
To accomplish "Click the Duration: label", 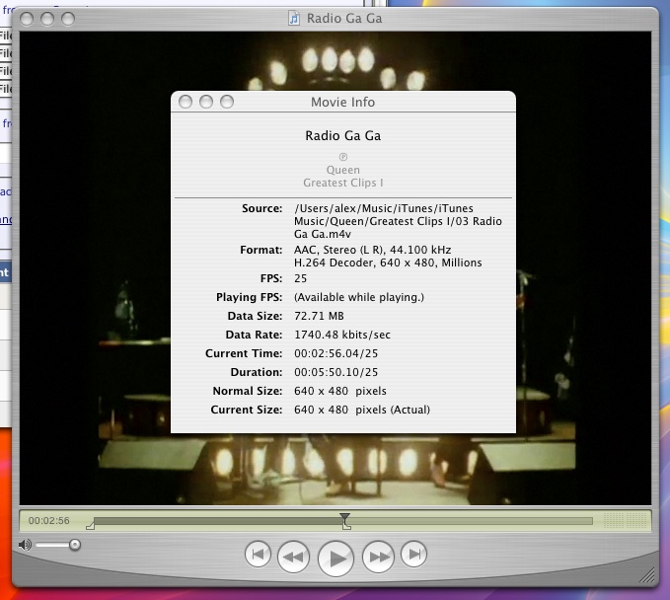I will coord(257,372).
